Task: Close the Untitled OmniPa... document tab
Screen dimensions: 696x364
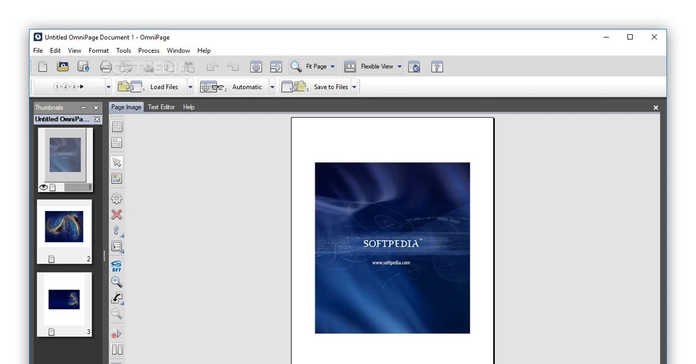Action: pyautogui.click(x=97, y=119)
